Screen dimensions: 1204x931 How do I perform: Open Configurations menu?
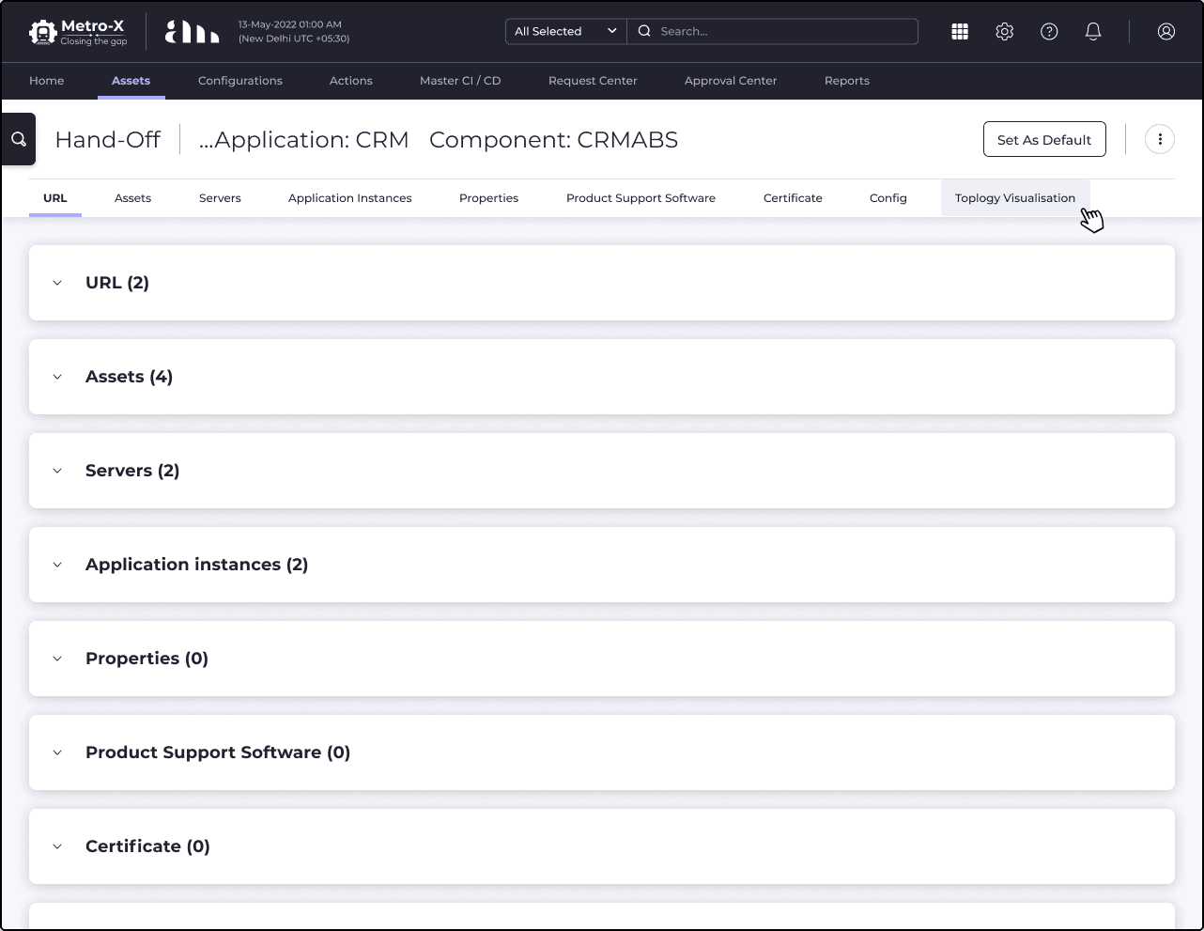pyautogui.click(x=240, y=81)
